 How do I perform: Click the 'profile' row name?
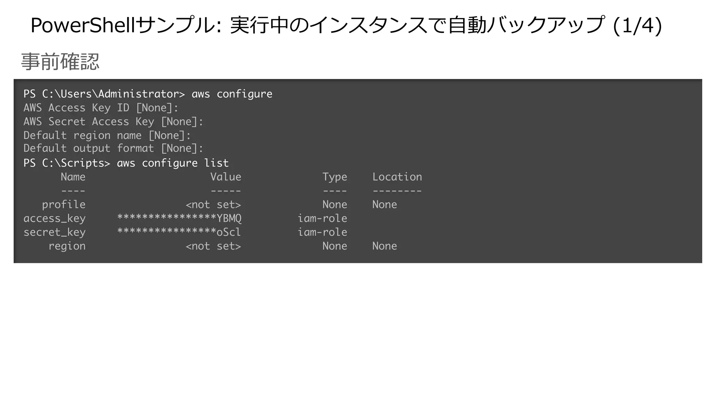point(64,205)
